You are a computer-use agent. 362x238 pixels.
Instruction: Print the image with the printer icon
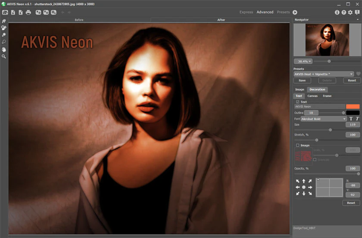(28, 12)
